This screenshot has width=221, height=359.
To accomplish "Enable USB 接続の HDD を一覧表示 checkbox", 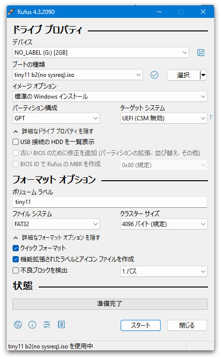I will [x=15, y=142].
